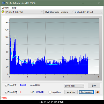Open the Preferences button

point(86,92)
